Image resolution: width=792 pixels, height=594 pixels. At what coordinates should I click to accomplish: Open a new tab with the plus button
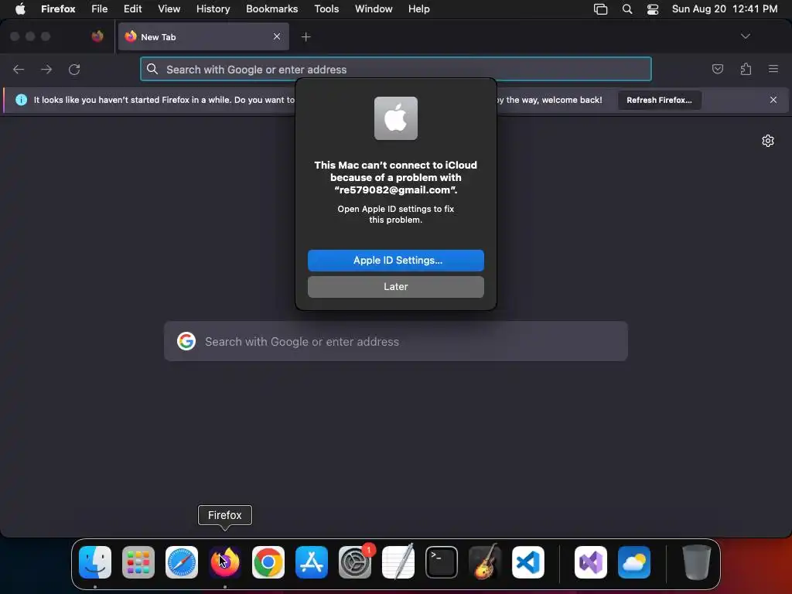(x=306, y=37)
